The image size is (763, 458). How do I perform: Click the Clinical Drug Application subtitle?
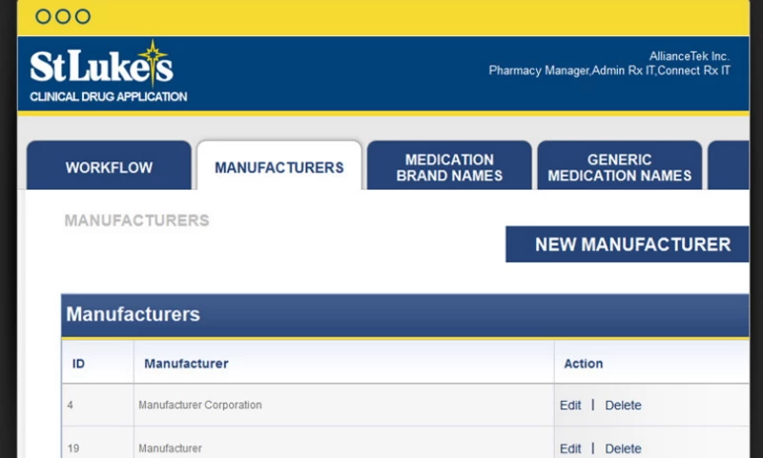(109, 96)
